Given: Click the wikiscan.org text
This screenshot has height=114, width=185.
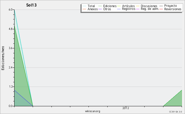Looking at the screenshot, I should [92, 111].
